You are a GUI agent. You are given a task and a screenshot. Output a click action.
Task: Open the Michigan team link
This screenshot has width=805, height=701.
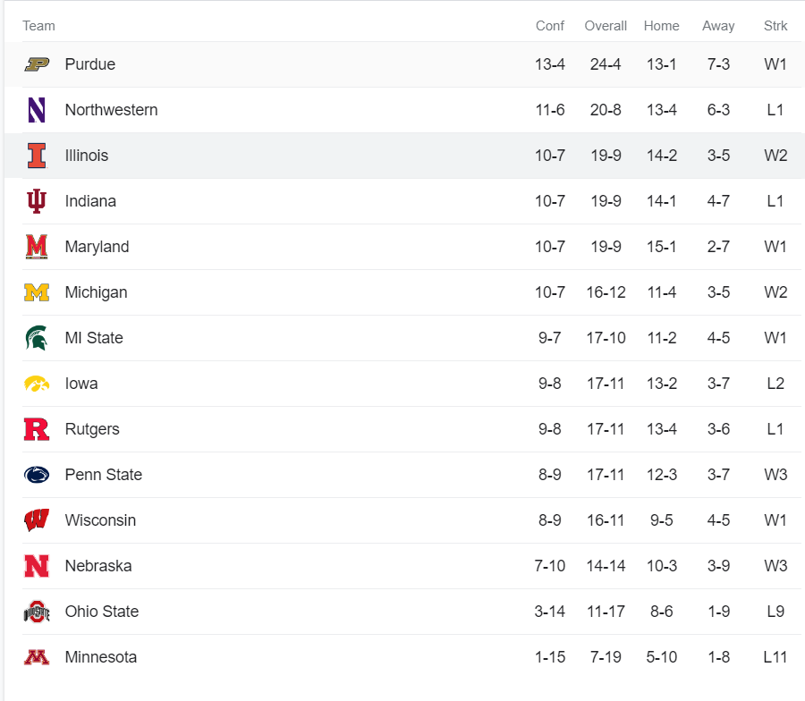coord(96,292)
